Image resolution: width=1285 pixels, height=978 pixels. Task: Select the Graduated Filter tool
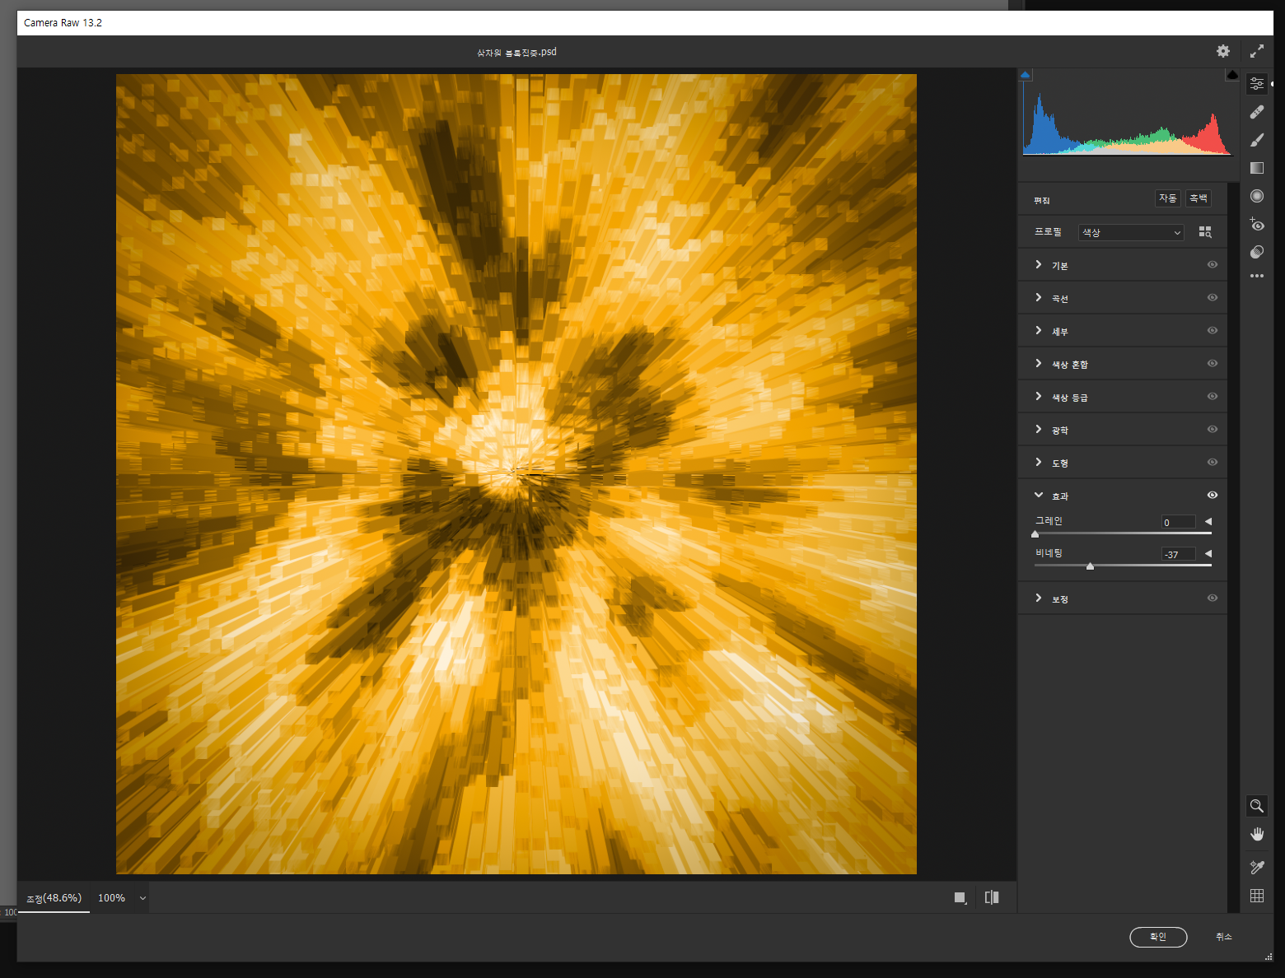coord(1257,168)
